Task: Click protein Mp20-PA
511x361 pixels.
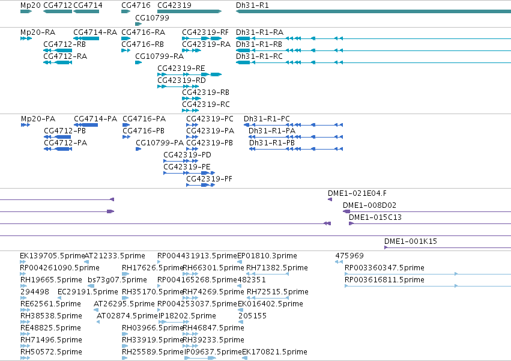Action: pyautogui.click(x=38, y=119)
